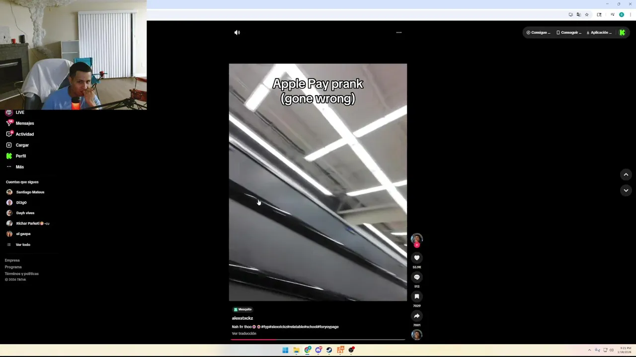Open the three-dot video options menu
The height and width of the screenshot is (357, 636).
[x=398, y=33]
